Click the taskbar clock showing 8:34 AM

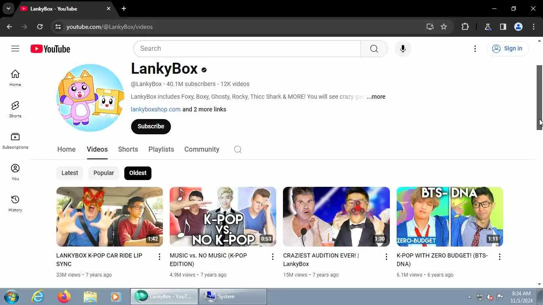click(x=521, y=297)
